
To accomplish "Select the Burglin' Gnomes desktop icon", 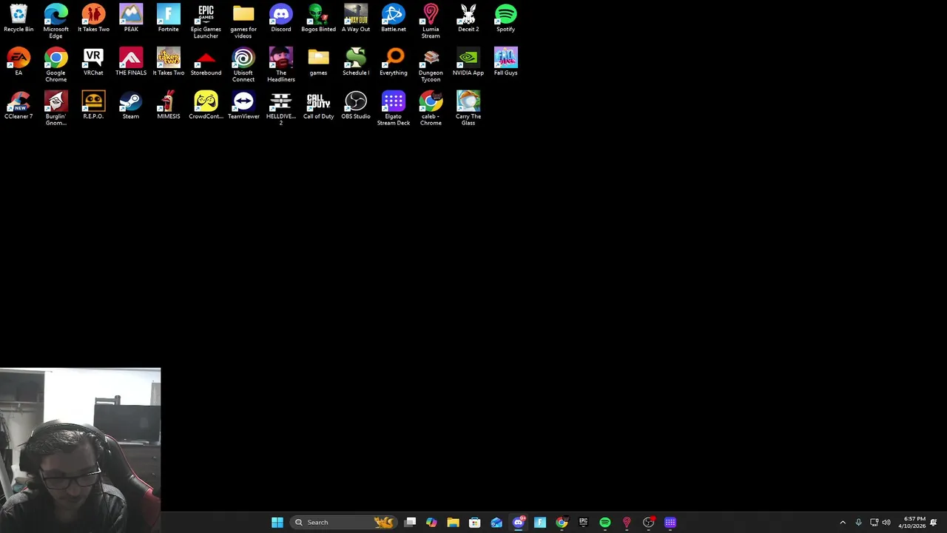I will [55, 108].
